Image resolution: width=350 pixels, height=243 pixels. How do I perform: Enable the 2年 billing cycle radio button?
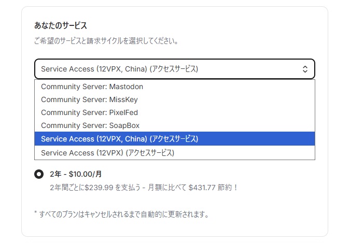(39, 174)
